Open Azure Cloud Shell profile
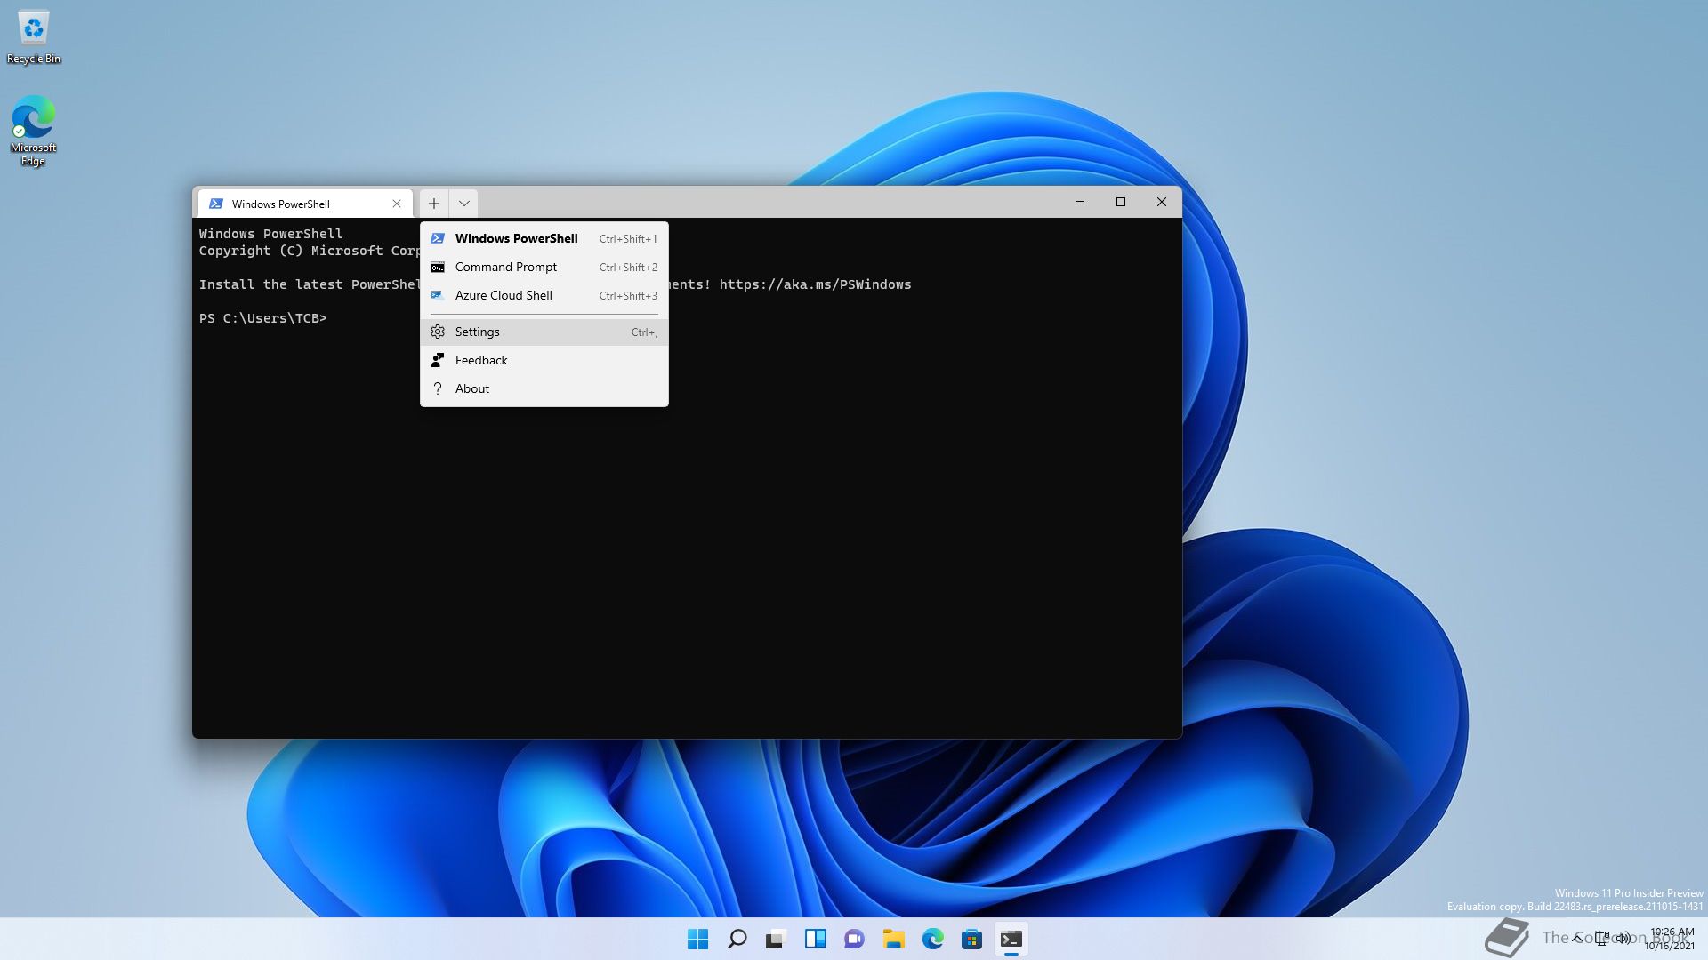 point(504,295)
